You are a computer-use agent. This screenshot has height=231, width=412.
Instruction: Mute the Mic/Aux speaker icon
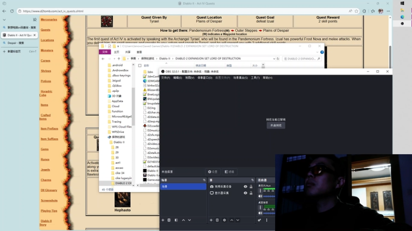click(260, 196)
